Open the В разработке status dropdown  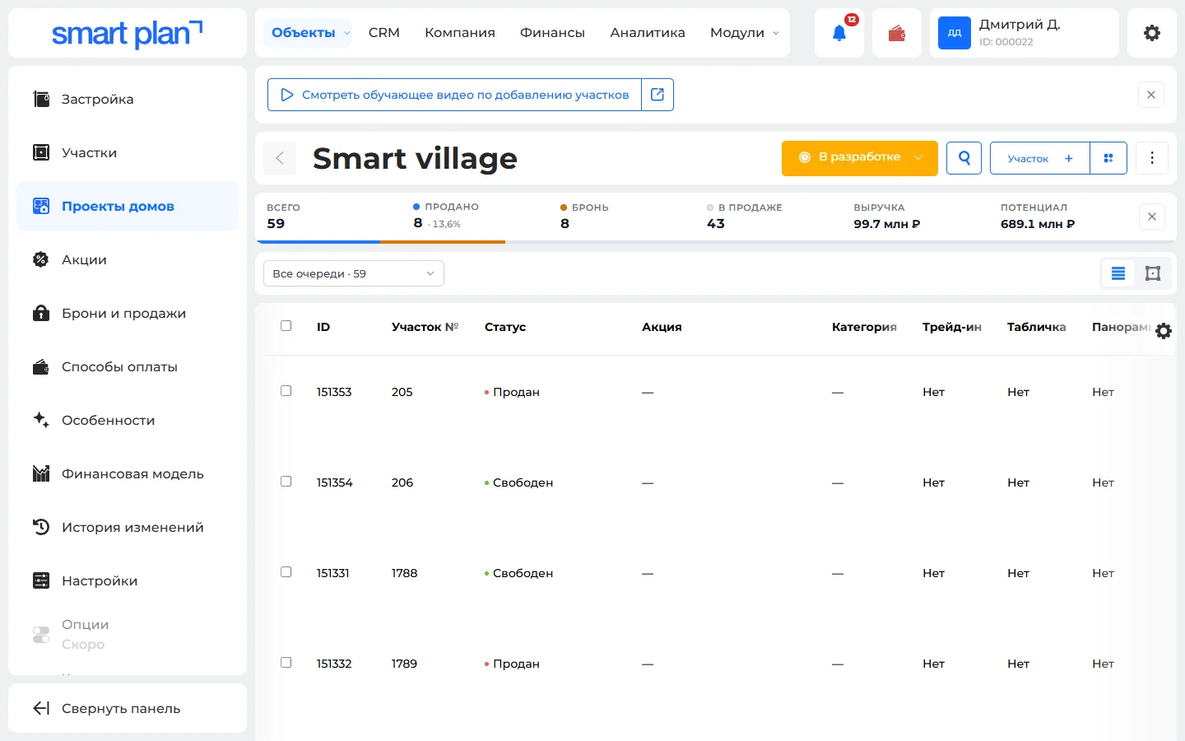pos(859,158)
